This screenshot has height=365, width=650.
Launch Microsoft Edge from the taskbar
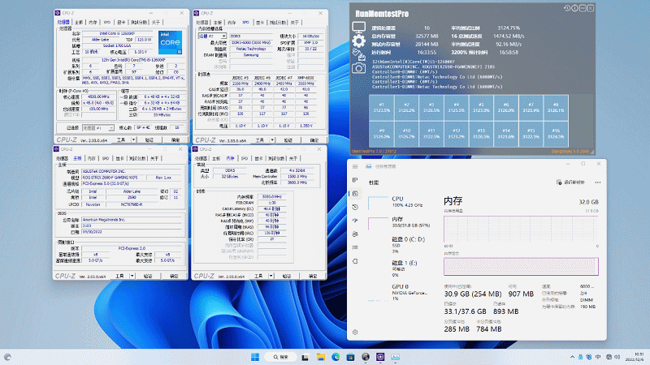336,357
